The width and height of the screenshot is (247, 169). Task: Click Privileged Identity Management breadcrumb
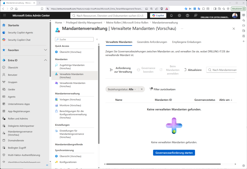click(x=84, y=23)
